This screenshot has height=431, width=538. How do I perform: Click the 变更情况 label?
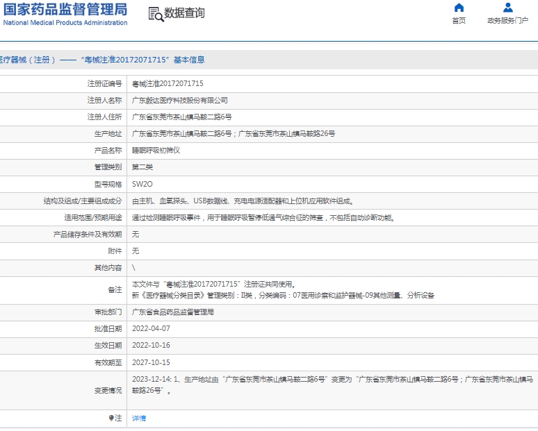(x=108, y=391)
